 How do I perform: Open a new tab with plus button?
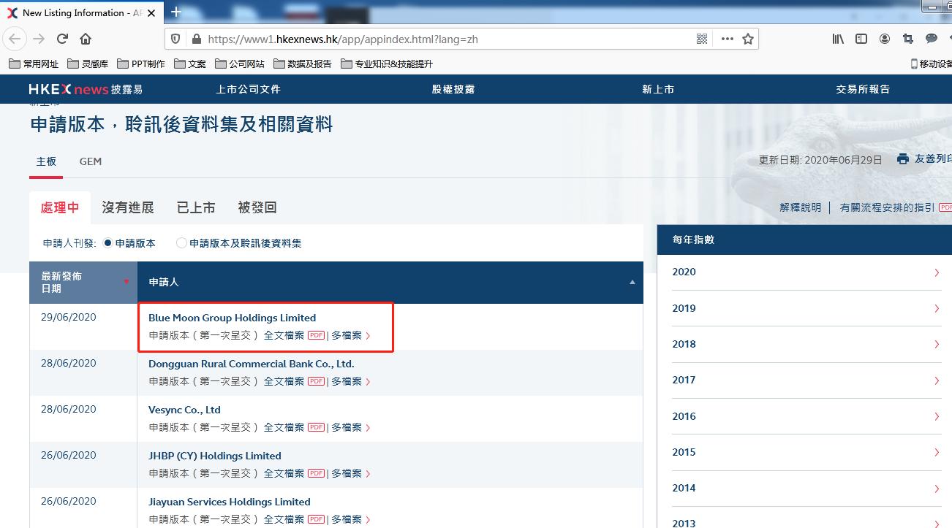(175, 12)
